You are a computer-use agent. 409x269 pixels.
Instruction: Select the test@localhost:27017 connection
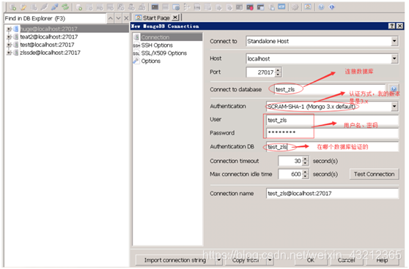click(x=47, y=45)
